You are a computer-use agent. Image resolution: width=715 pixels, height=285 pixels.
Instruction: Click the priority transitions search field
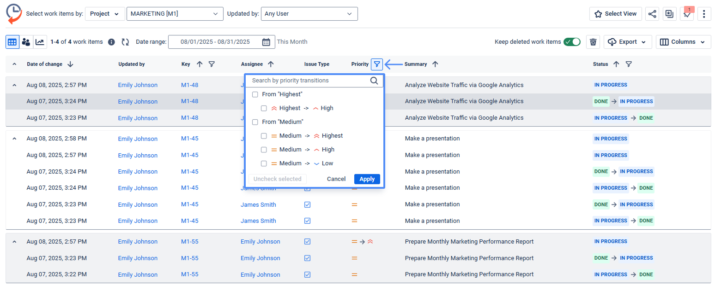click(x=309, y=81)
